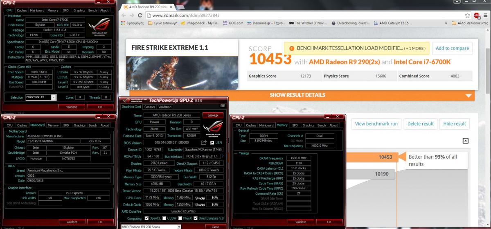Reload the 3dmark.com page

(x=140, y=16)
